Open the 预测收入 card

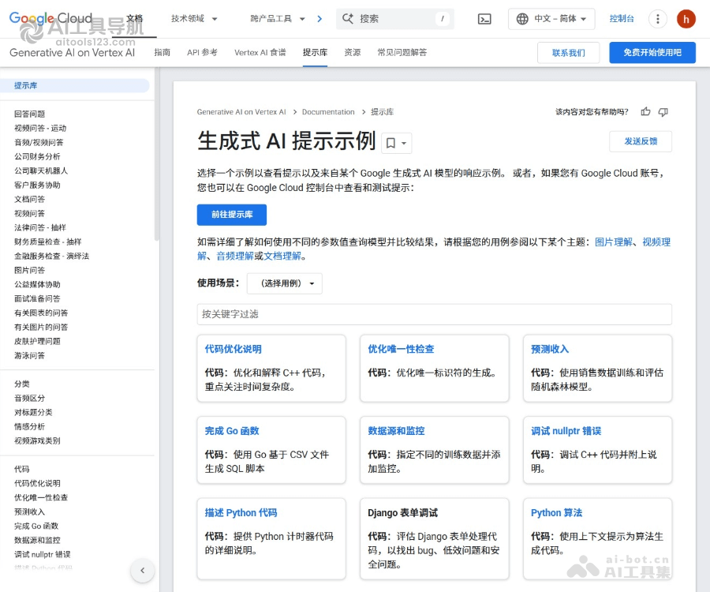click(597, 369)
